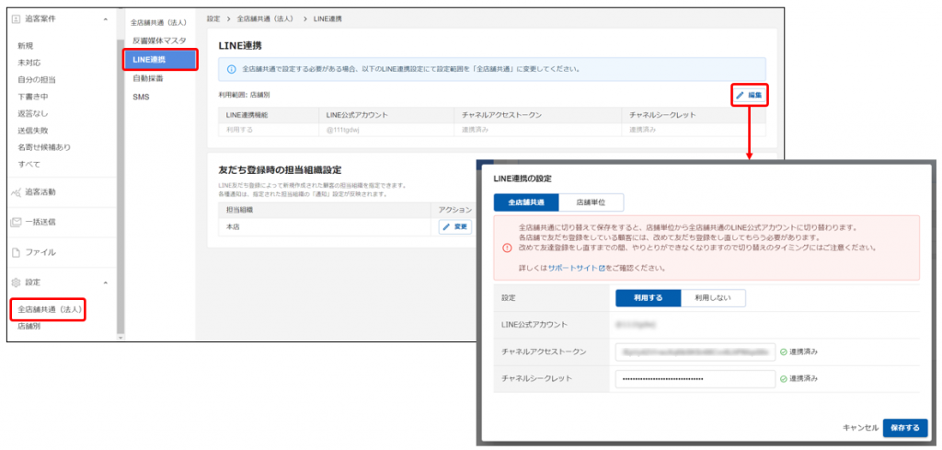Click the @111tgdwj account cell

coord(387,129)
